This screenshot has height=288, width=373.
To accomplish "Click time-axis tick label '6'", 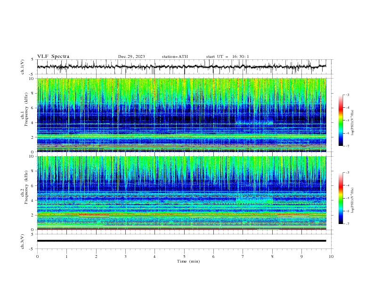I will click(213, 256).
